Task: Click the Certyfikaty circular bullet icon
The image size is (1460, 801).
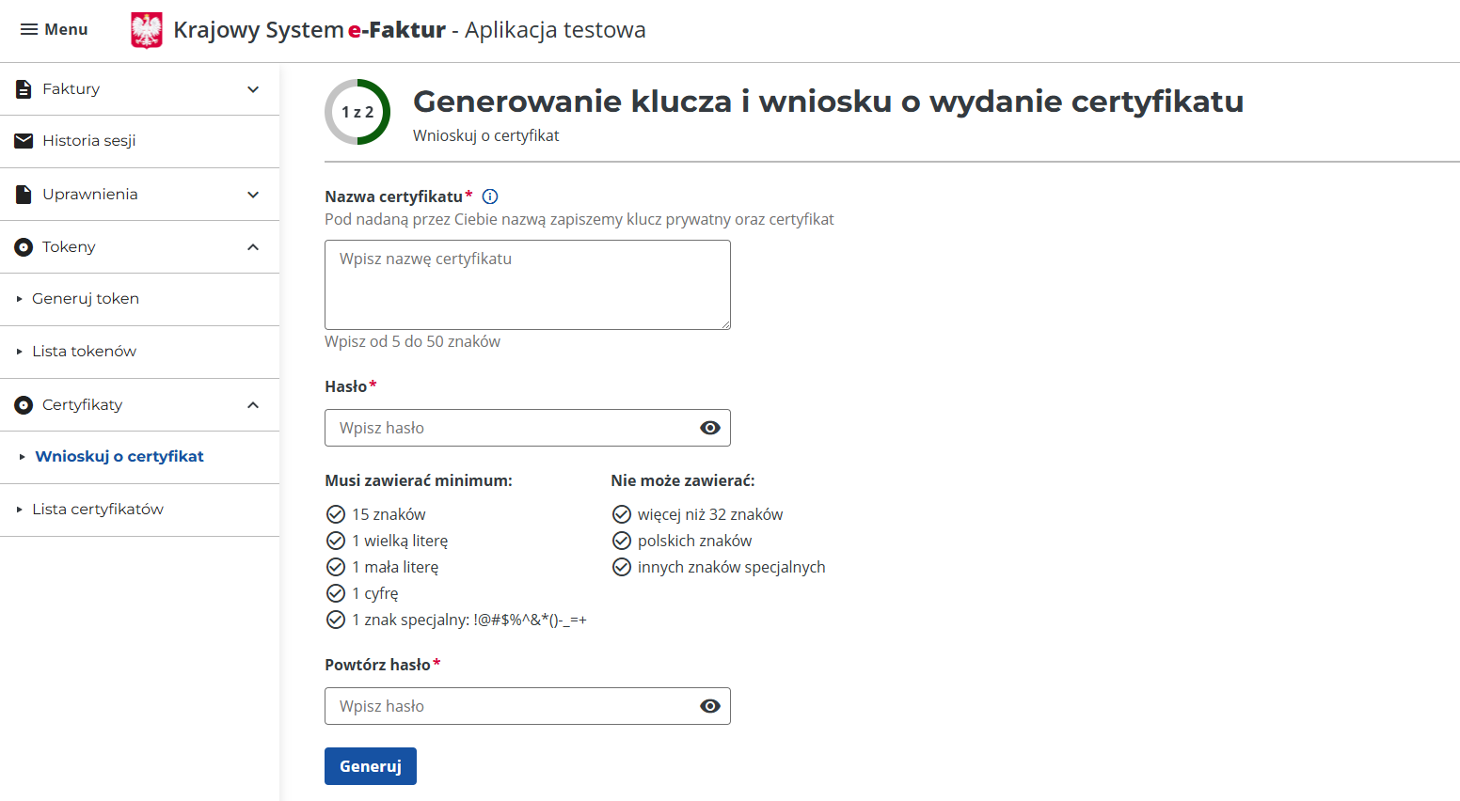Action: tap(22, 404)
